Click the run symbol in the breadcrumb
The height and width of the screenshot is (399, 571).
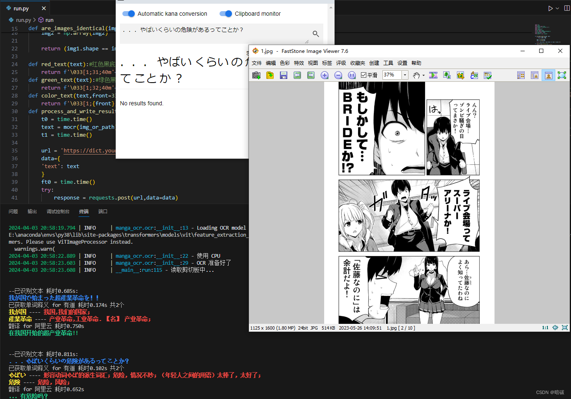(x=46, y=20)
